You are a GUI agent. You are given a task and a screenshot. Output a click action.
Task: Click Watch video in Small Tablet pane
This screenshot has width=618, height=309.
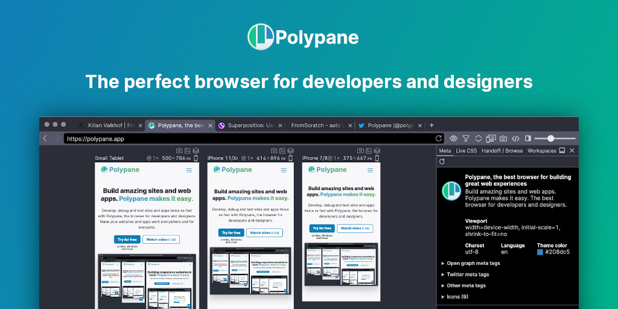click(x=161, y=239)
